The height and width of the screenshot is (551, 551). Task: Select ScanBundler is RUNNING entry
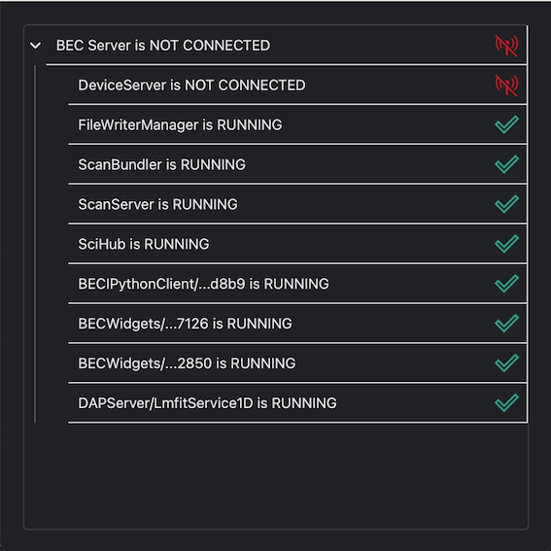[297, 164]
